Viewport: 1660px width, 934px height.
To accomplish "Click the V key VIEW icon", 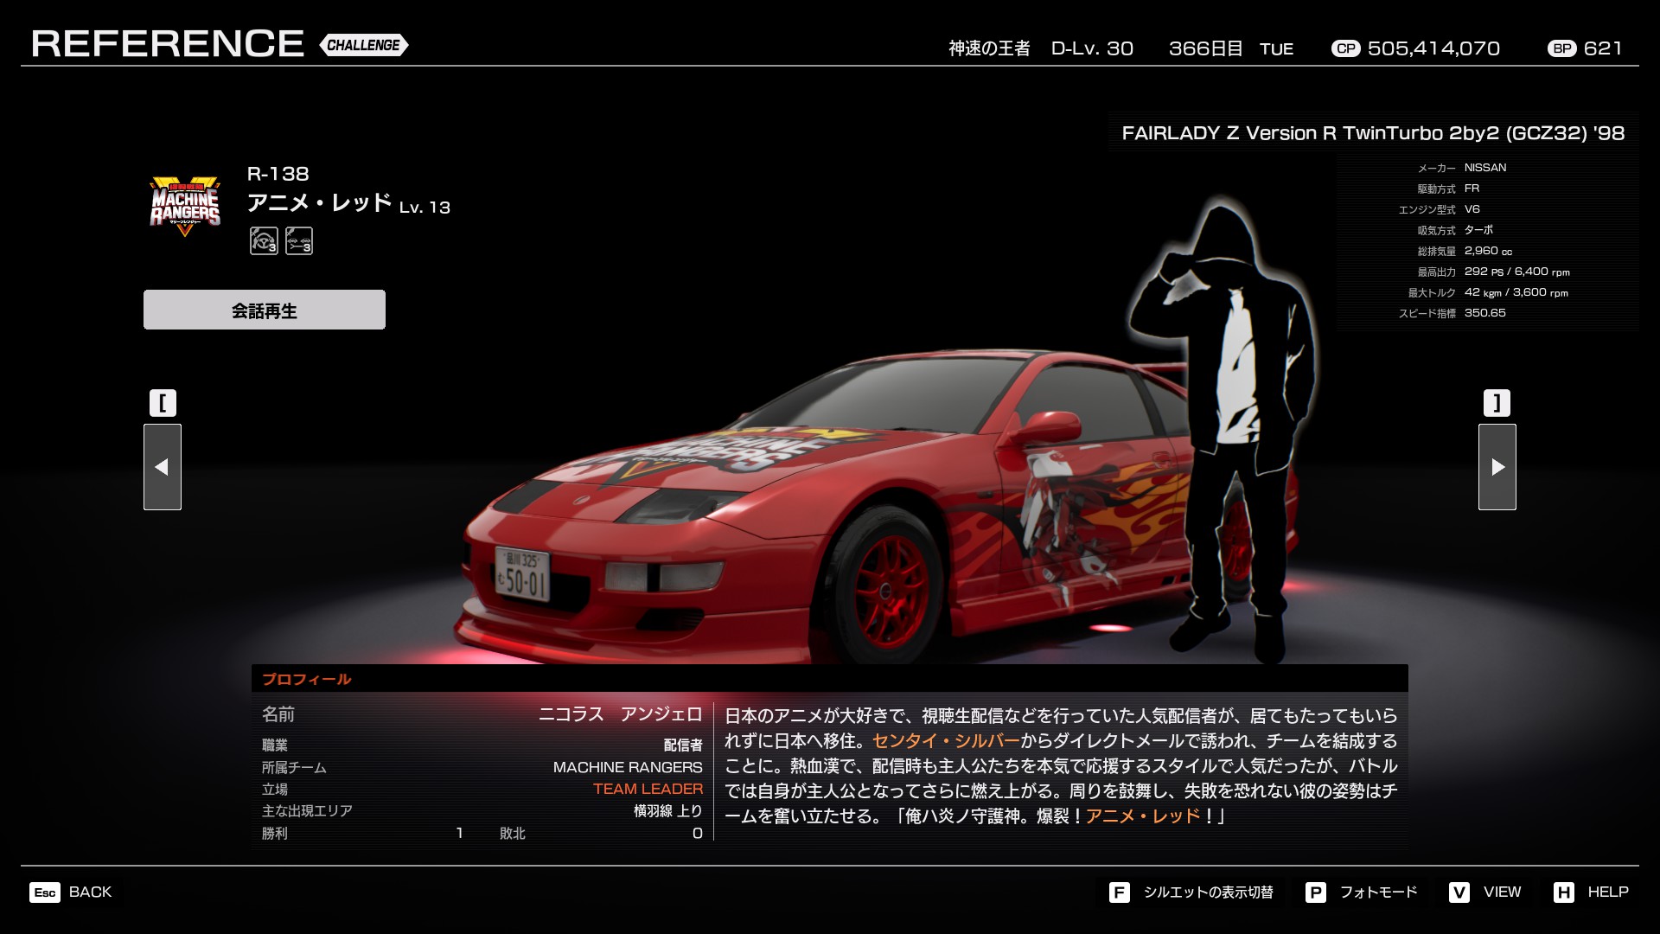I will [1459, 892].
